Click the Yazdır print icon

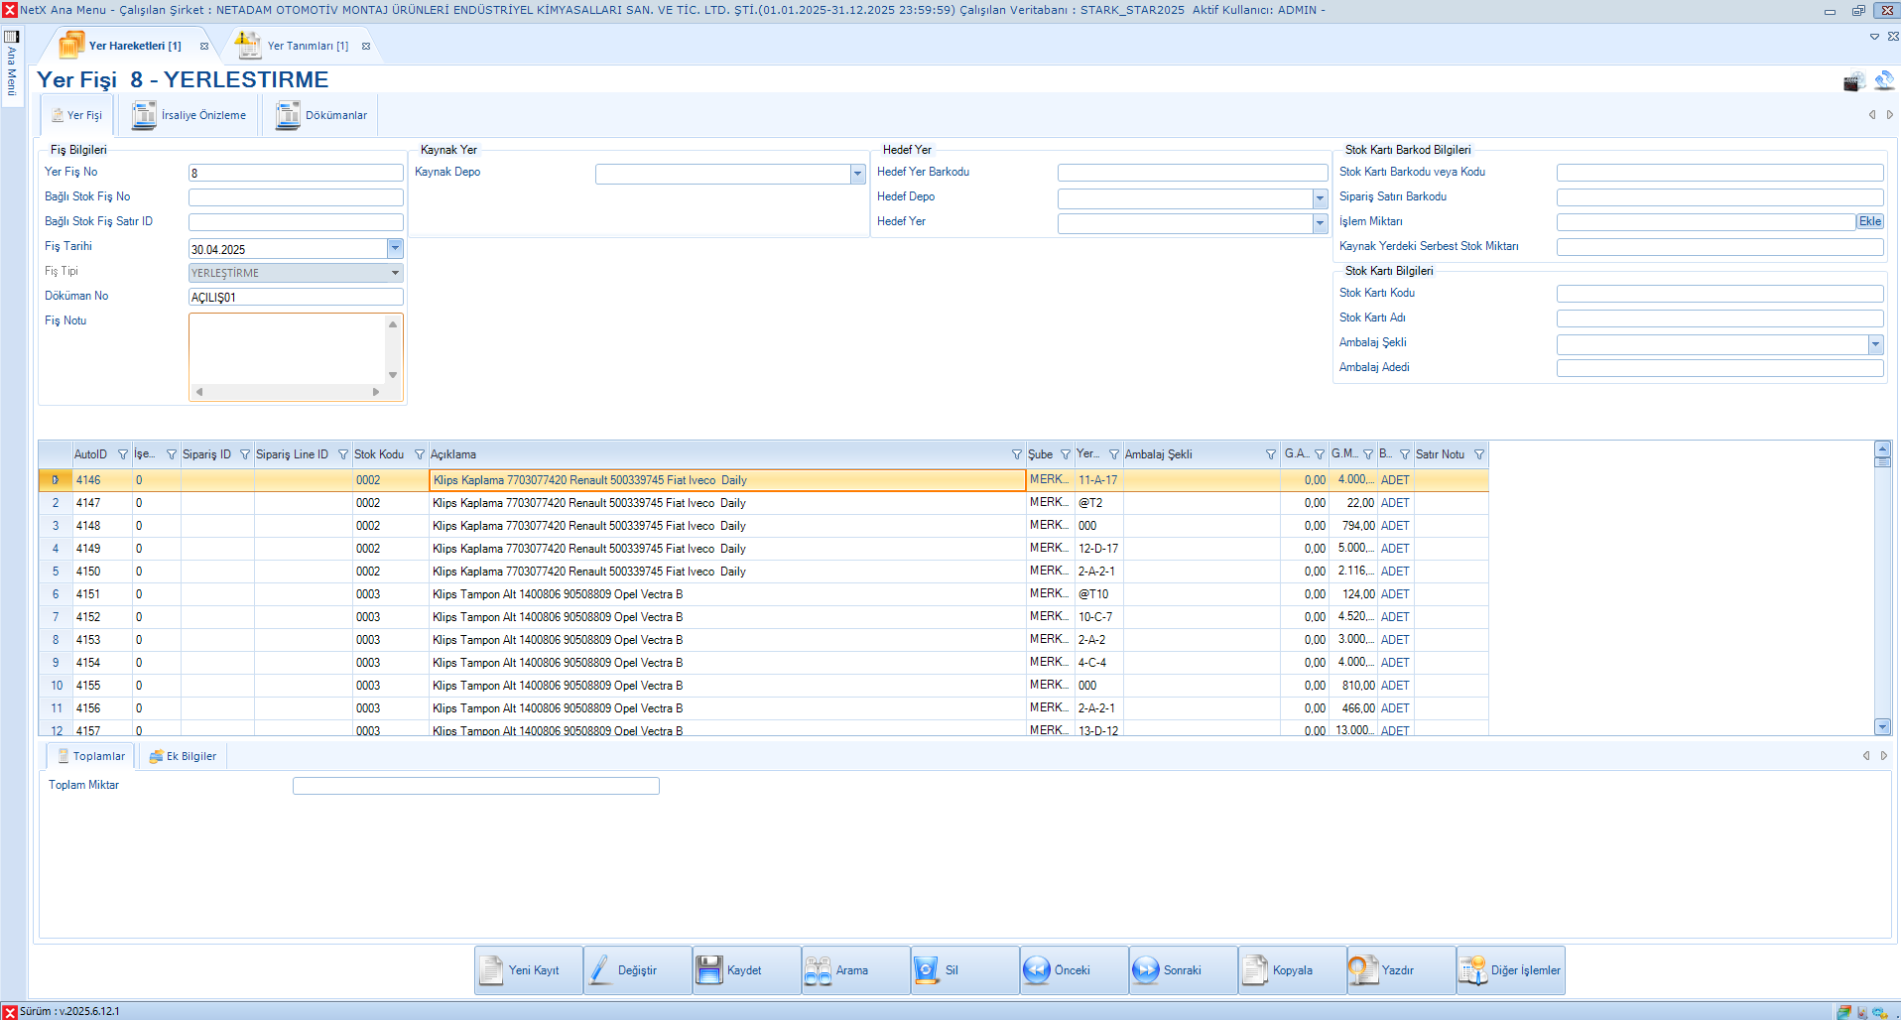pyautogui.click(x=1364, y=969)
